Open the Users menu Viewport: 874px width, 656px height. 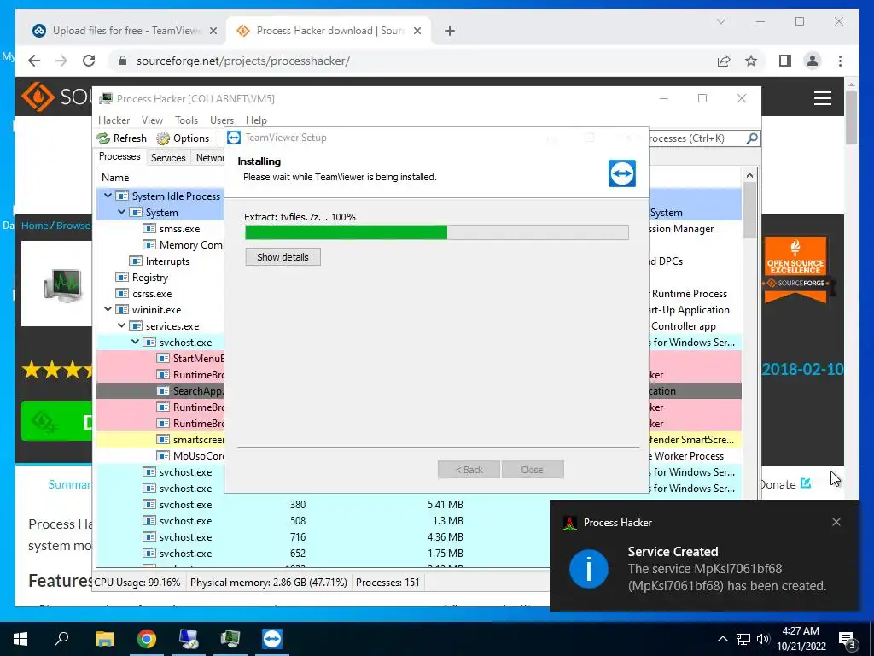[222, 120]
